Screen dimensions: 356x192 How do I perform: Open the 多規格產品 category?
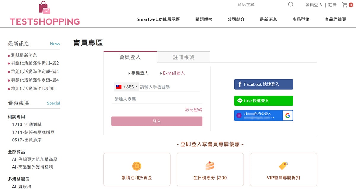(x=18, y=179)
